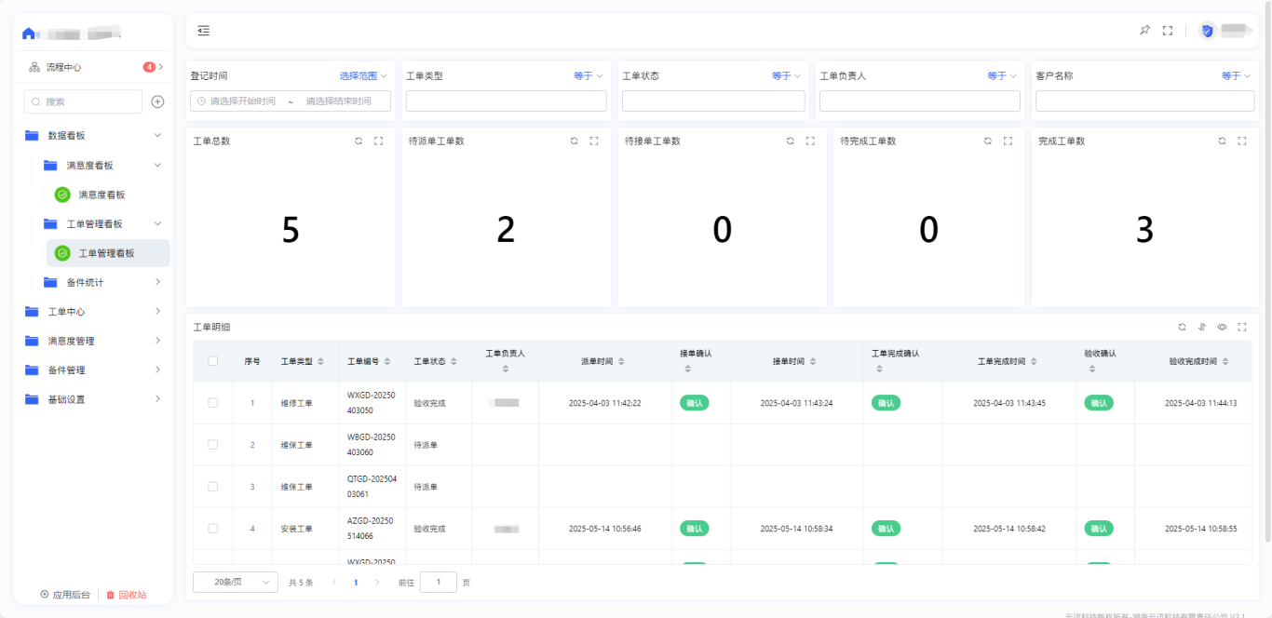Refresh the 待完成工单数 card
Viewport: 1272px width, 618px height.
point(988,141)
